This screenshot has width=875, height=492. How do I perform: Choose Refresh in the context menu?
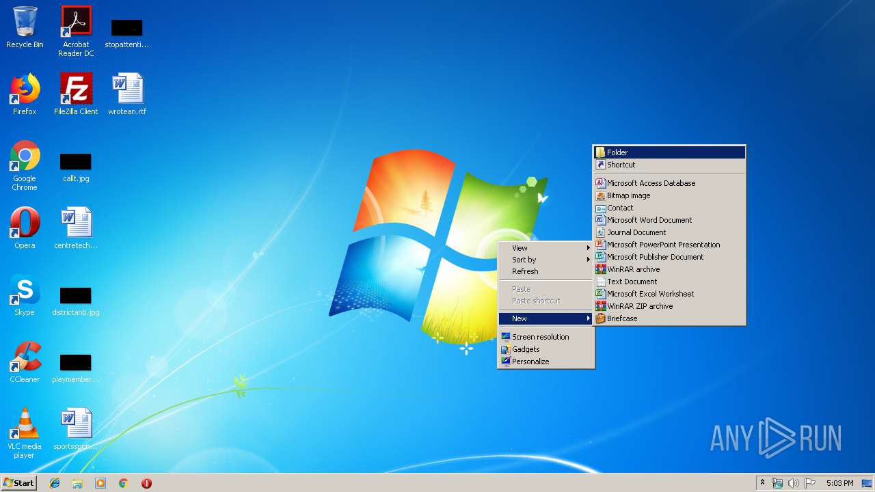[546, 271]
